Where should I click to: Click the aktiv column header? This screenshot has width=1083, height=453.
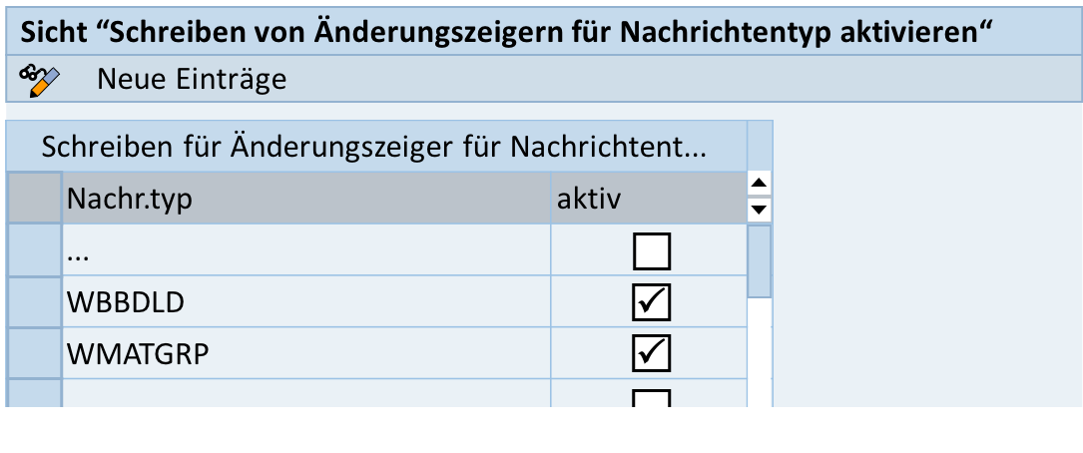point(647,198)
